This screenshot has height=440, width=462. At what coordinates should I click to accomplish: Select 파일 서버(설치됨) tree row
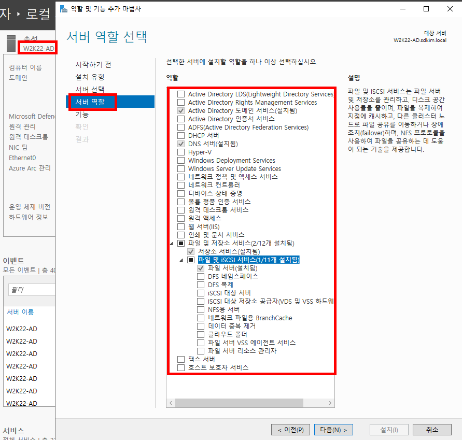point(232,268)
